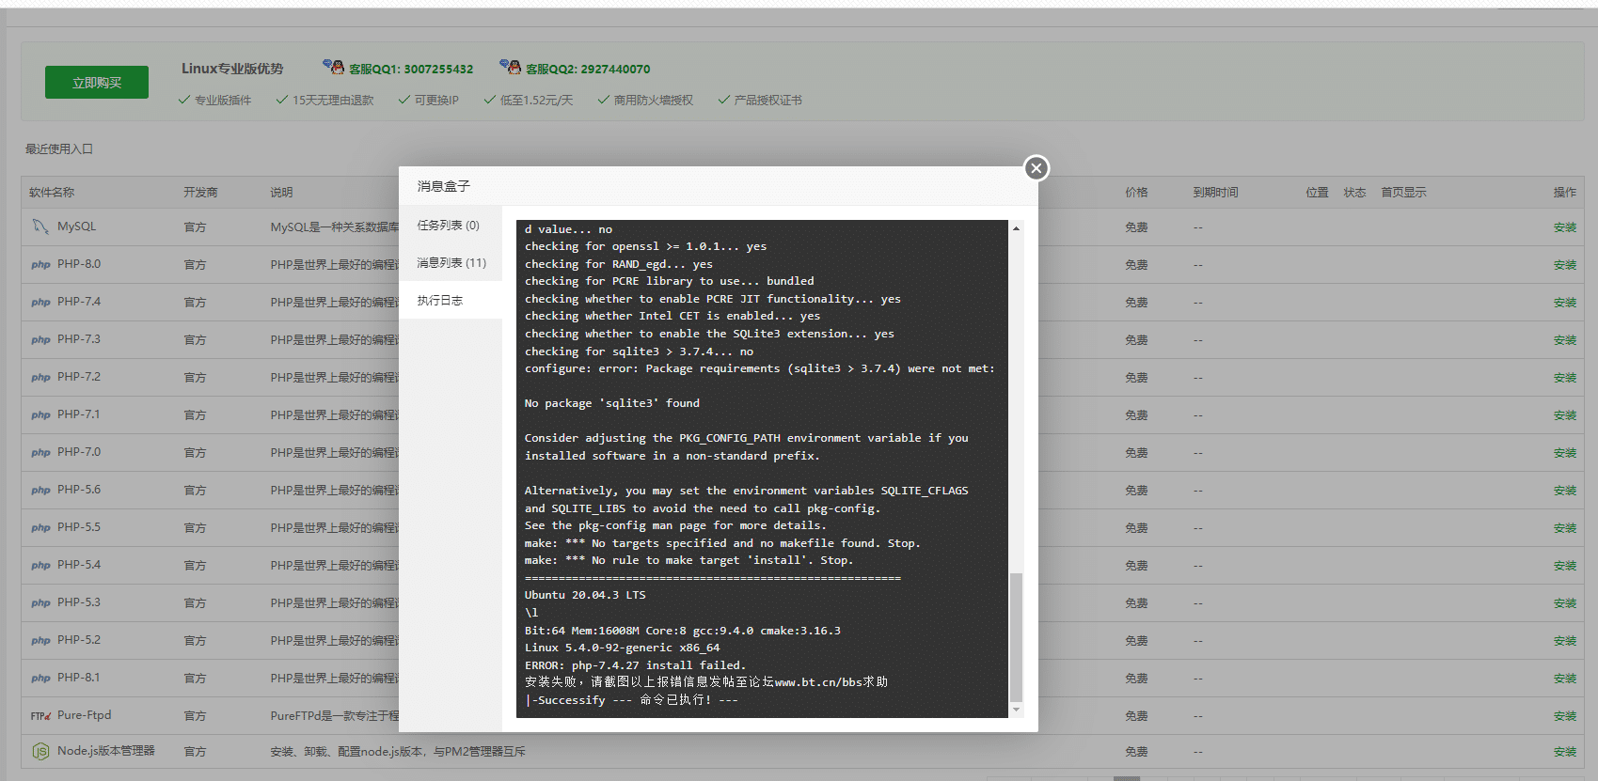Click the Pure-Ftpd software name

[84, 715]
